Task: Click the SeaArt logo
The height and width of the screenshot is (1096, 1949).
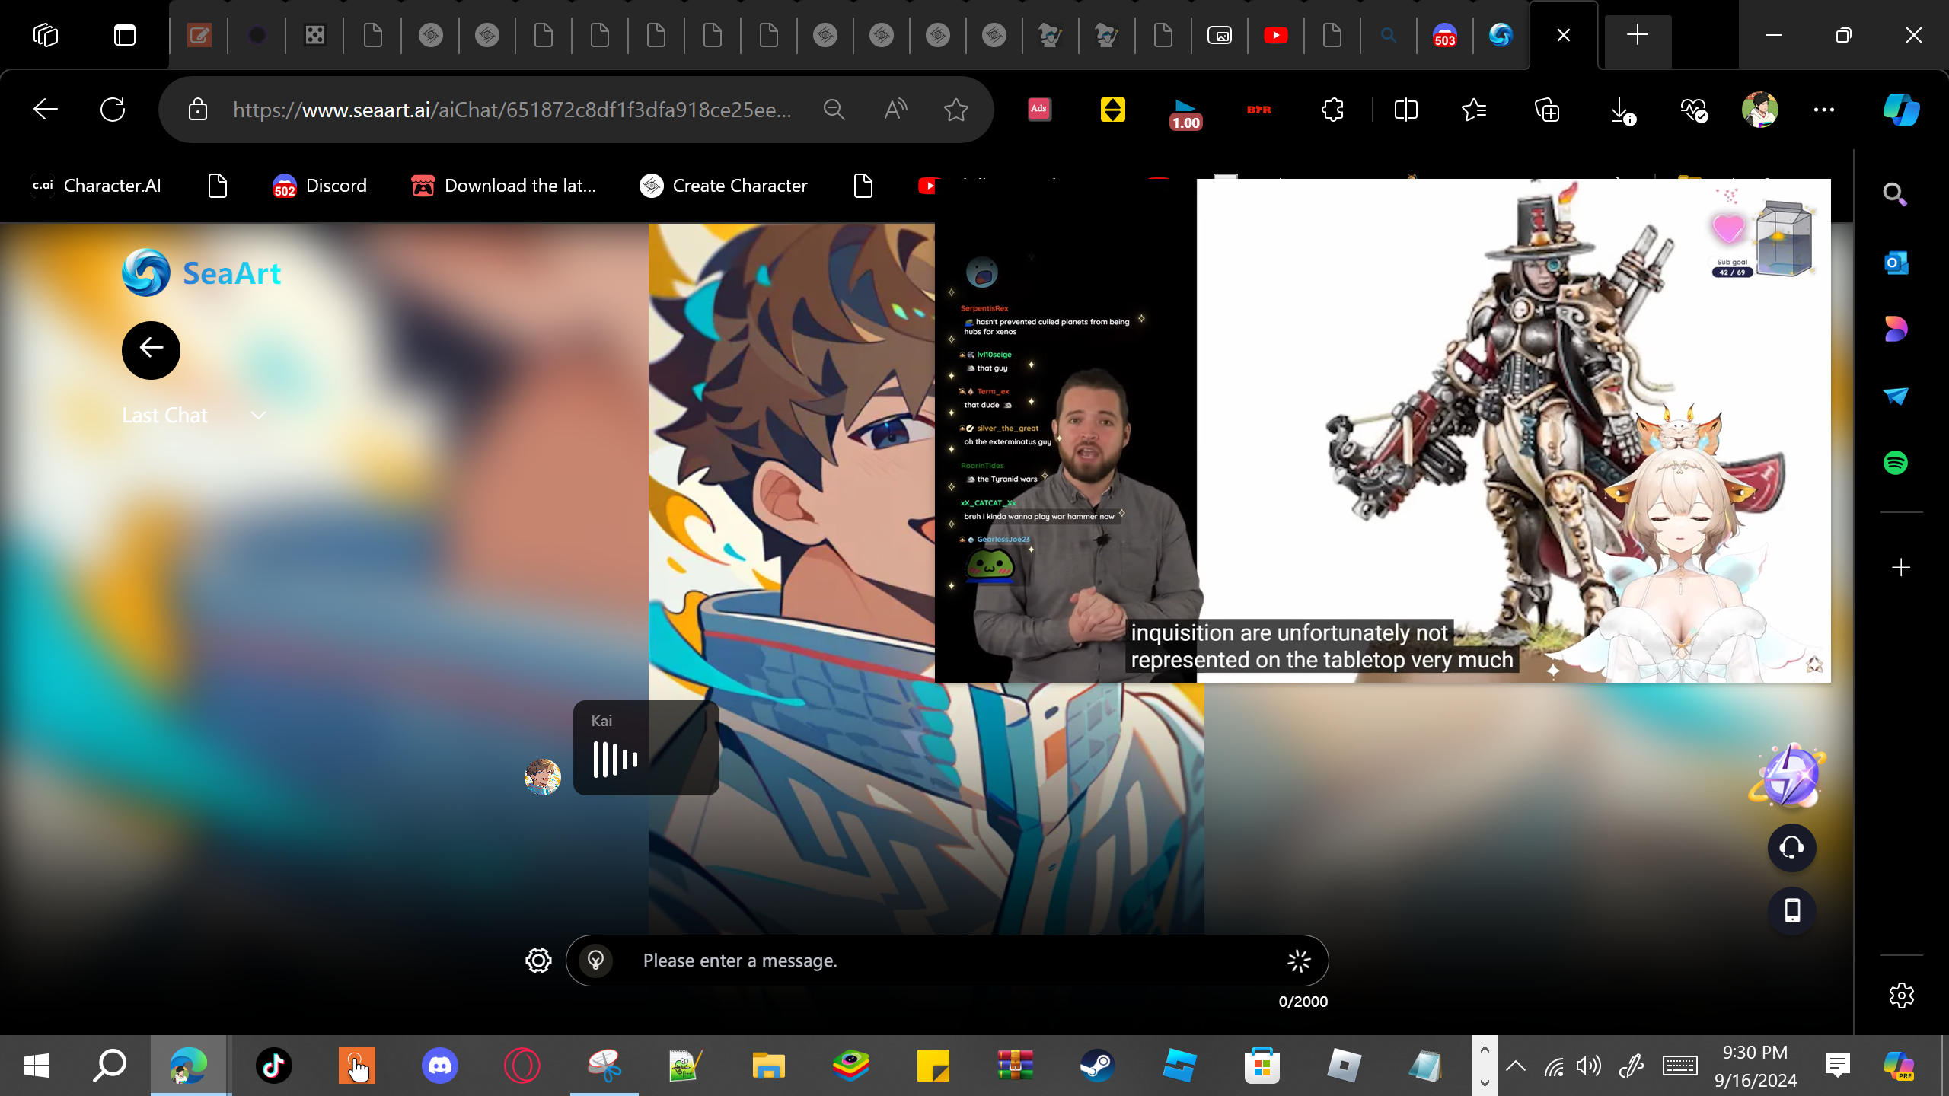Action: click(202, 272)
